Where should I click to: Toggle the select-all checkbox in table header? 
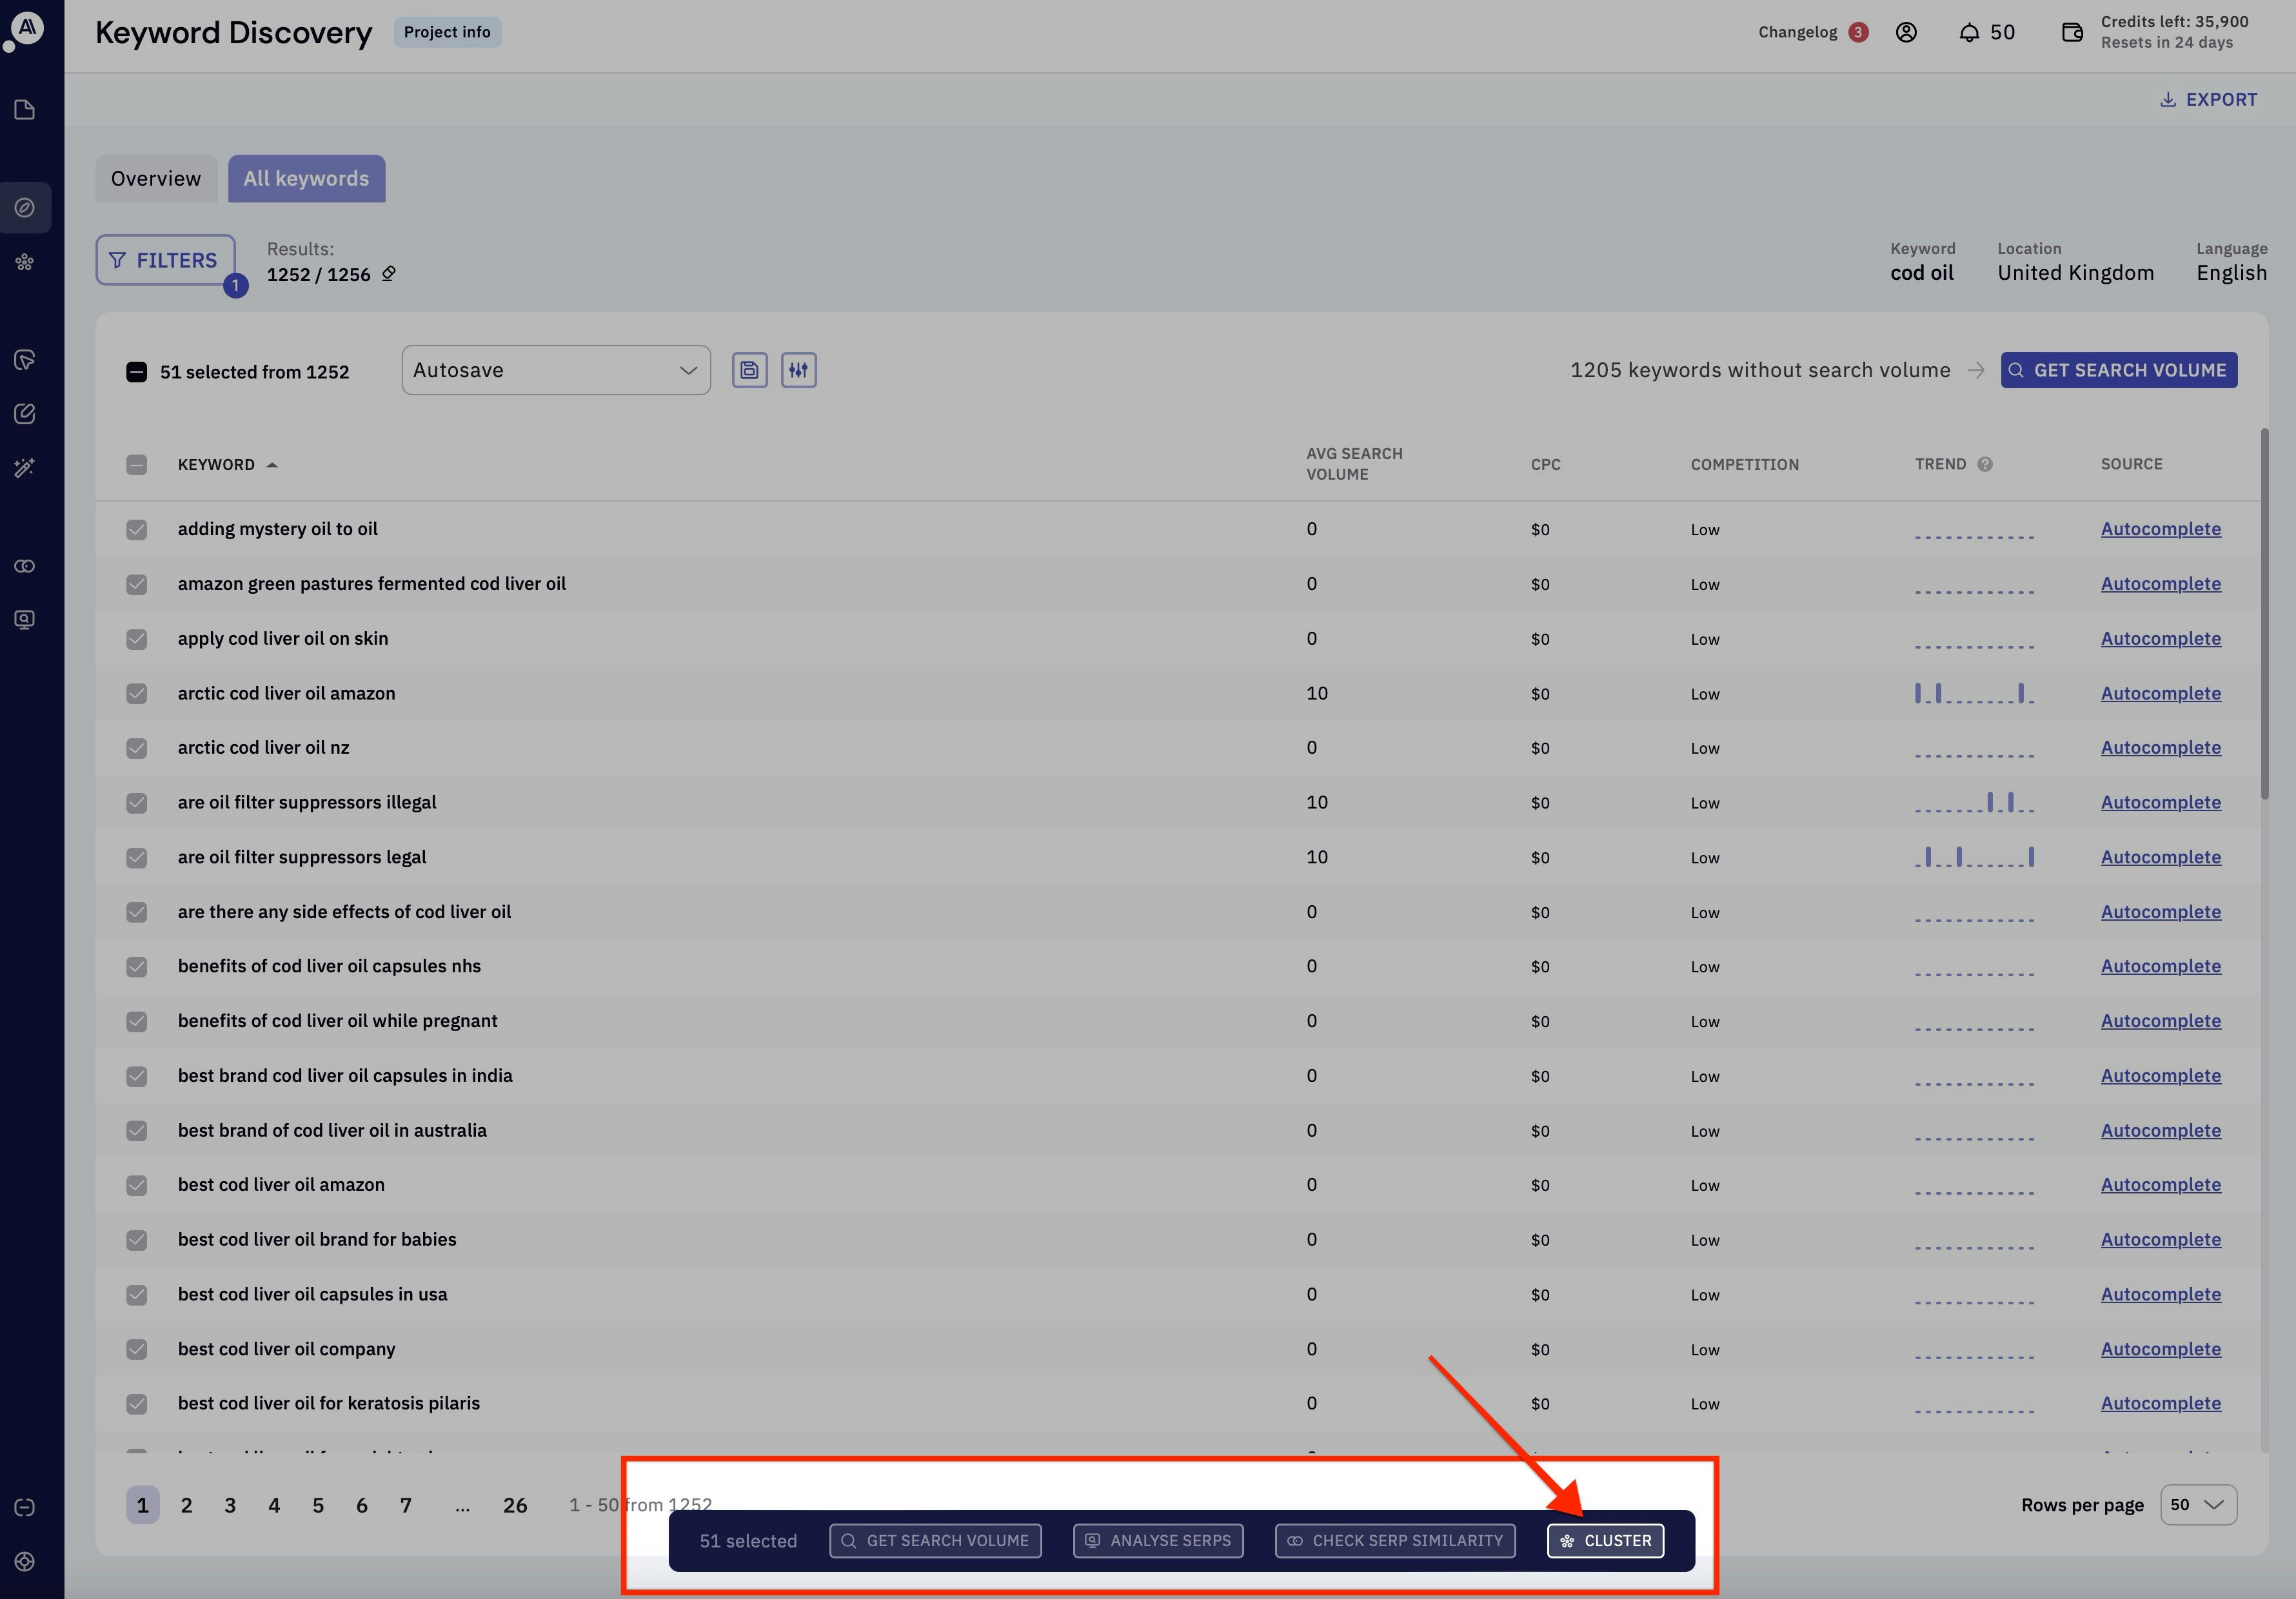[137, 465]
